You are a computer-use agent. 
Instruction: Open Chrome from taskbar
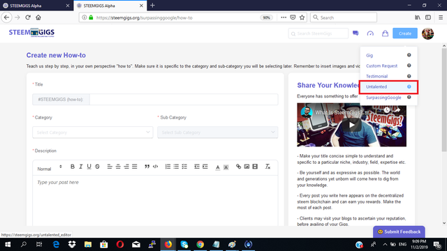point(200,245)
